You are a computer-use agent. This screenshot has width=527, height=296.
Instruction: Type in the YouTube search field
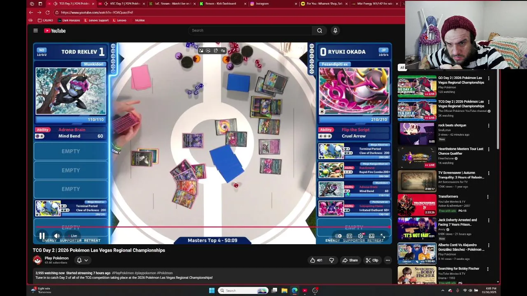pos(250,30)
